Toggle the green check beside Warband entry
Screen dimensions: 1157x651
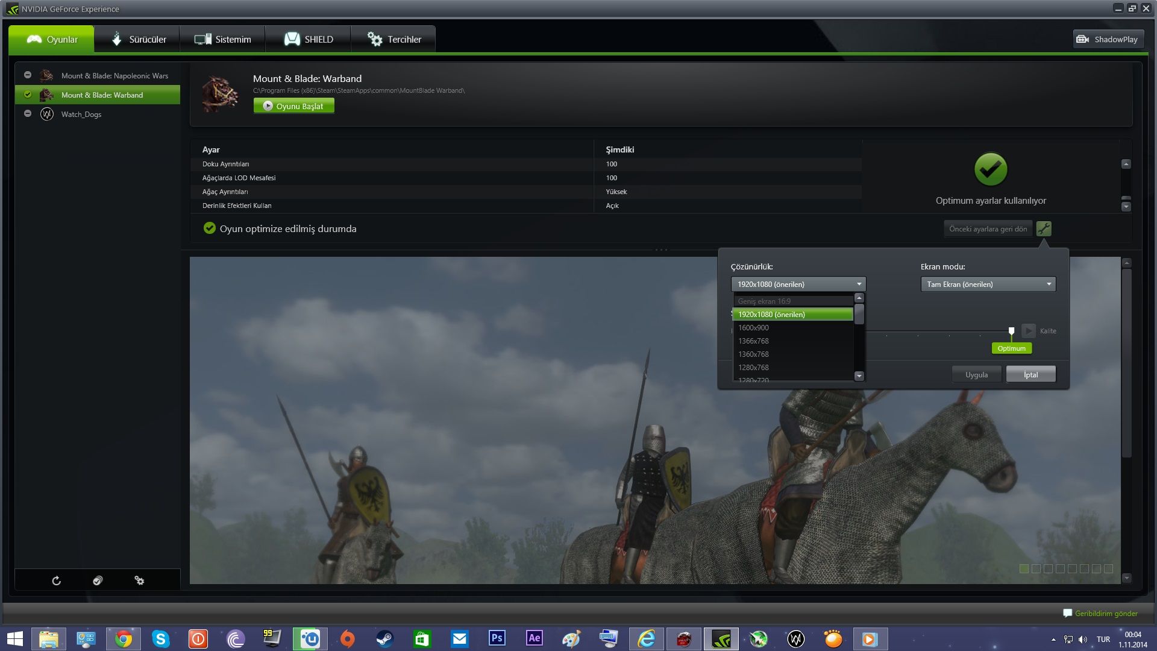pyautogui.click(x=28, y=95)
